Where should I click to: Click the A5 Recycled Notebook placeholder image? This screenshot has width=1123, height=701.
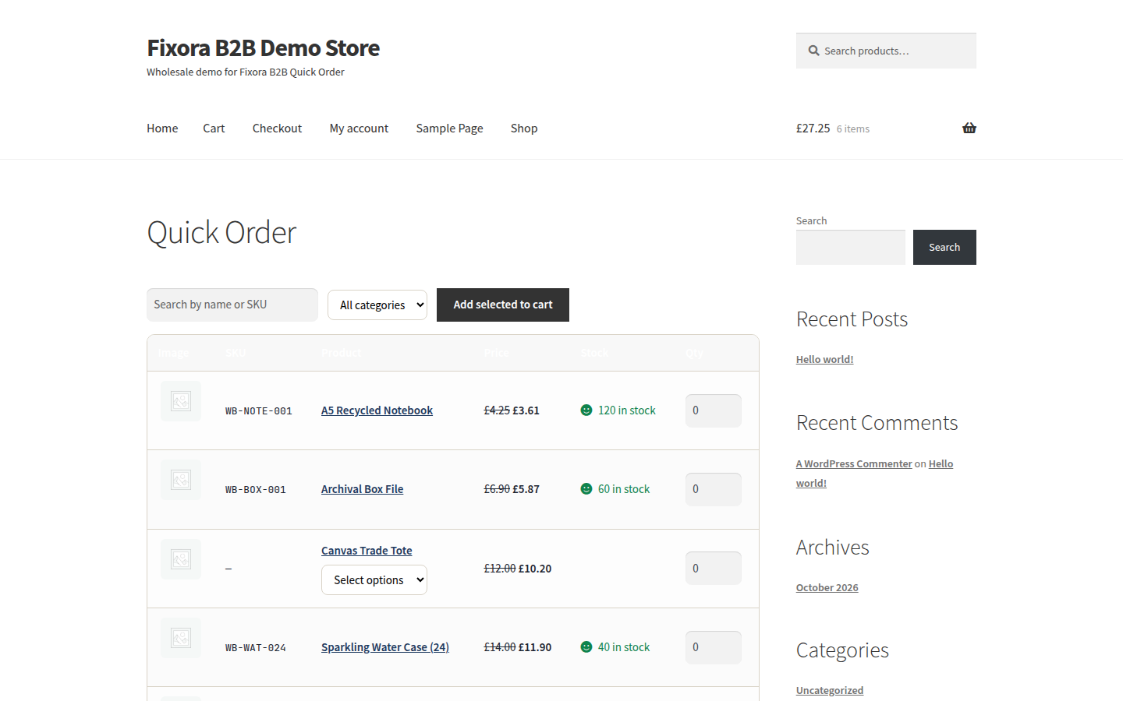(x=181, y=401)
